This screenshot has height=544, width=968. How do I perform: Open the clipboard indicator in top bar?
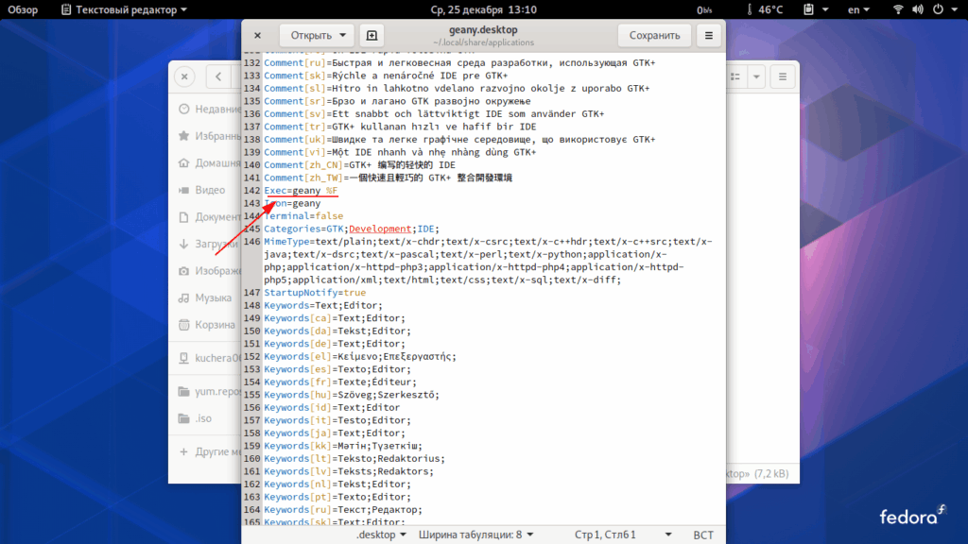pos(814,9)
